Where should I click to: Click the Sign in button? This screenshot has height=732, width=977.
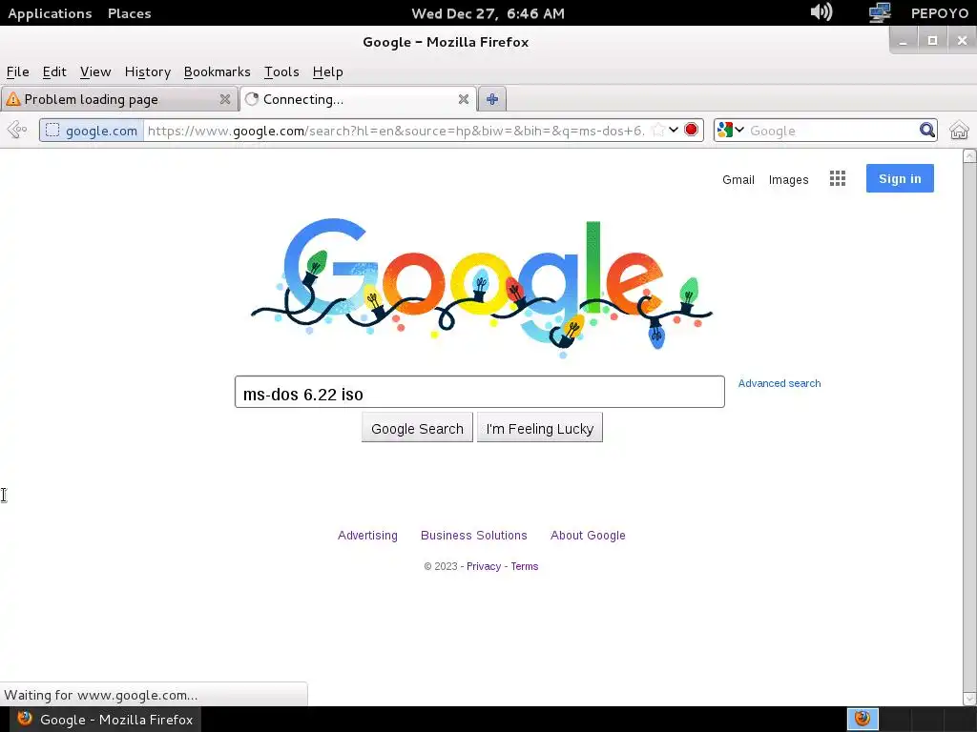900,178
